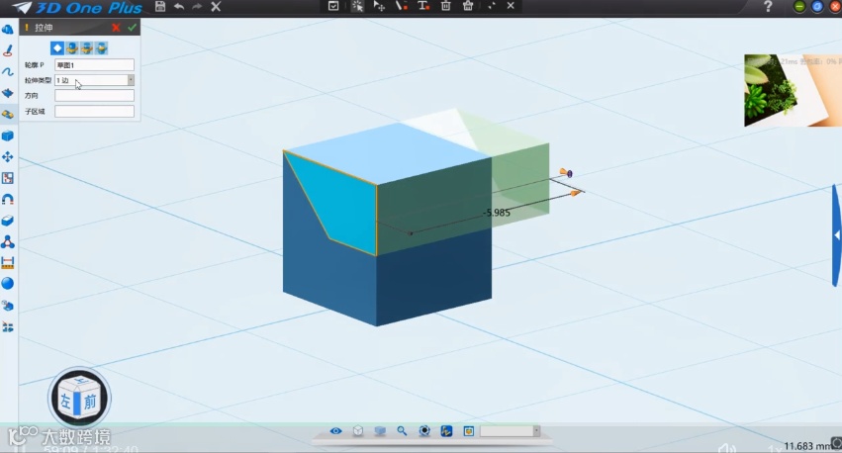
Task: Select the move-cursor tool in top toolbar
Action: coord(379,6)
